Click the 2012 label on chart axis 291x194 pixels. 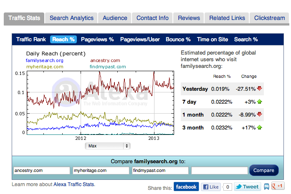click(x=81, y=138)
